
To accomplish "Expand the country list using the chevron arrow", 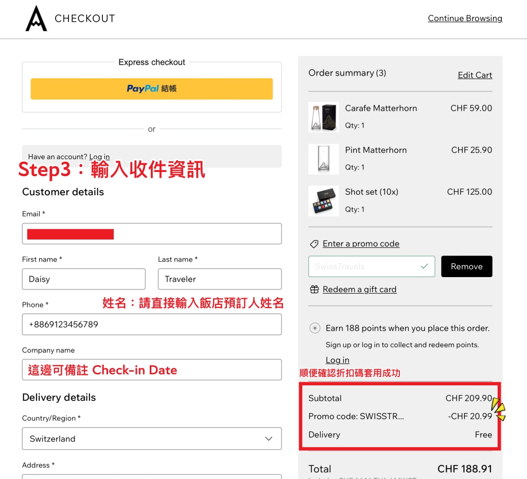I will tap(269, 439).
